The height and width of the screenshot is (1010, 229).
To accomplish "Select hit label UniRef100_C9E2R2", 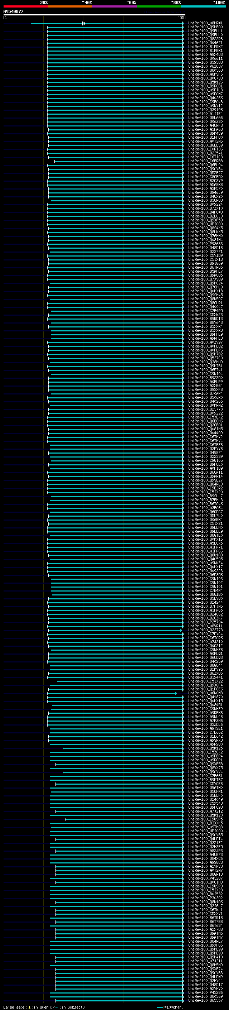I will click(205, 488).
